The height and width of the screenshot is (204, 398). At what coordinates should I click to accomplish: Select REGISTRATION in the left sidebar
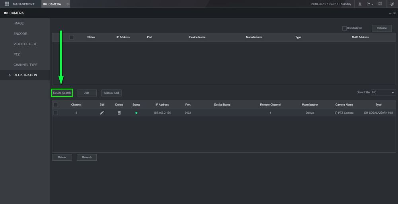25,75
